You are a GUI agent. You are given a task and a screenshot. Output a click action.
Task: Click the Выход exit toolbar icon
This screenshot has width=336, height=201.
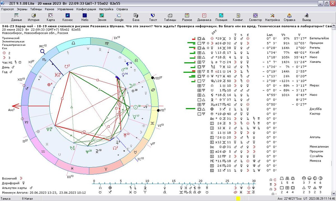point(306,17)
